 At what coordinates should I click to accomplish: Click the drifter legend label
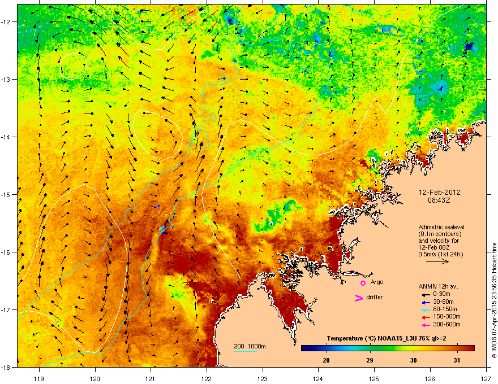click(375, 297)
